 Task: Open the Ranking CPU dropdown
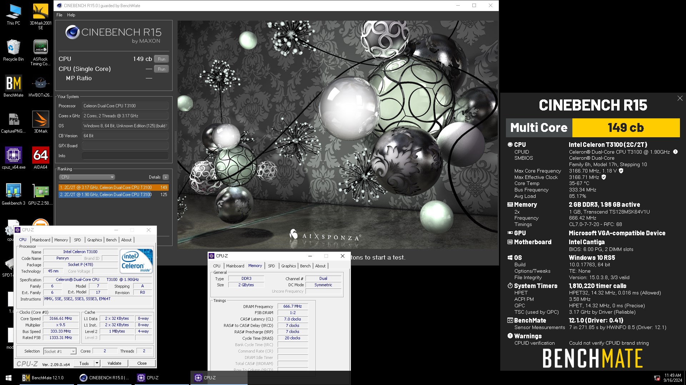pos(87,177)
